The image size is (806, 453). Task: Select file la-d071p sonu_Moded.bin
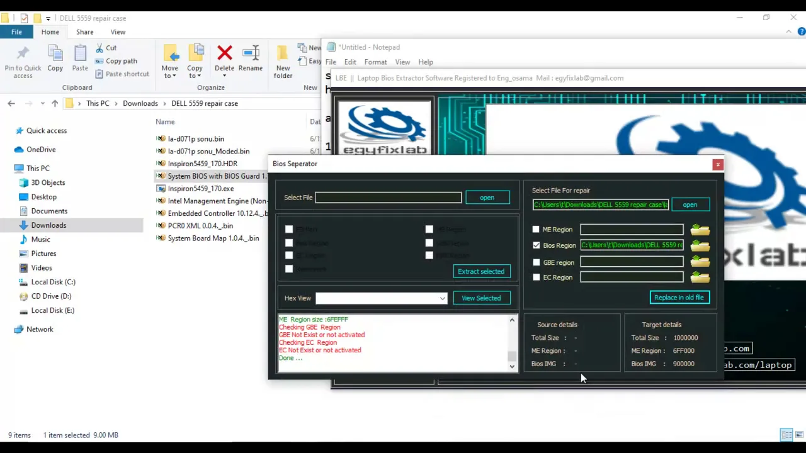(x=208, y=151)
